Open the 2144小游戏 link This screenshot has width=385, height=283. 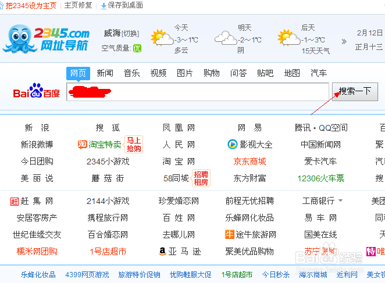(x=108, y=201)
